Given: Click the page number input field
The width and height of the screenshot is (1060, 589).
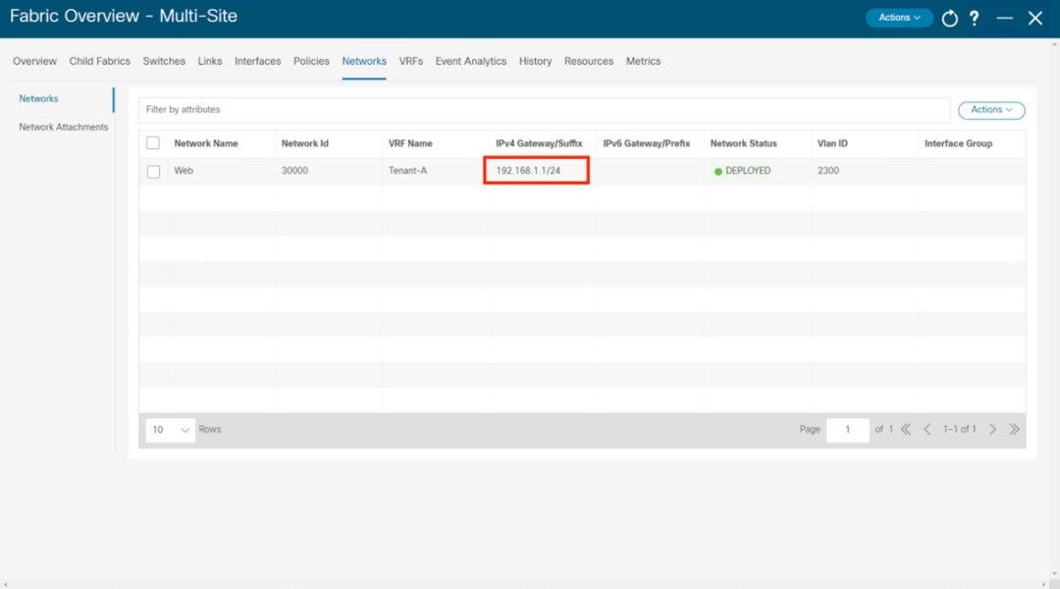Looking at the screenshot, I should pyautogui.click(x=847, y=429).
